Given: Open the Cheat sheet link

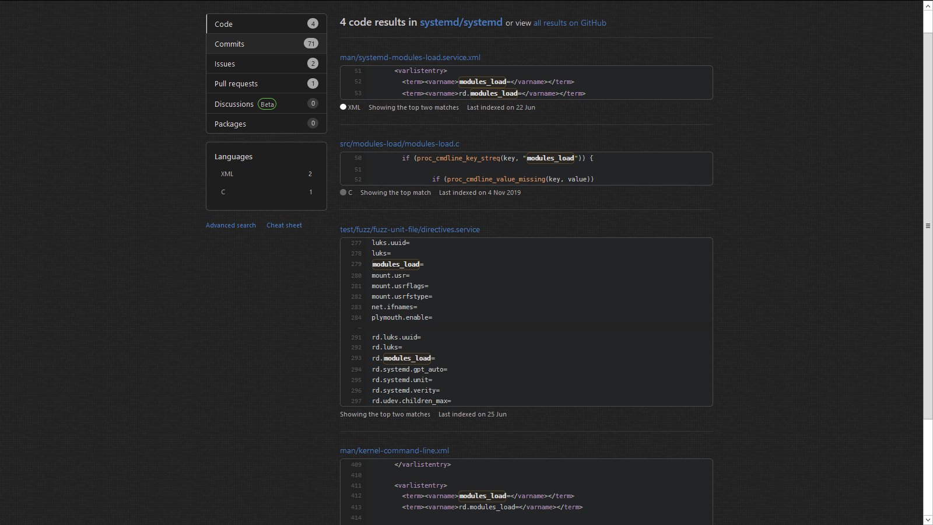Looking at the screenshot, I should click(284, 225).
